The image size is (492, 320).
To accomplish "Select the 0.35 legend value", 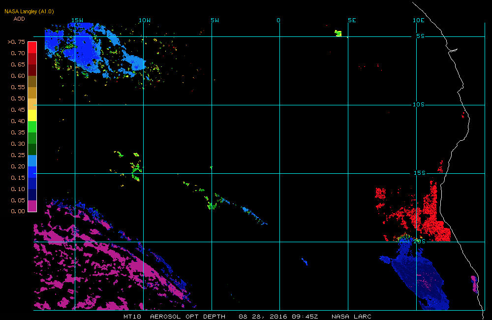I will click(18, 132).
